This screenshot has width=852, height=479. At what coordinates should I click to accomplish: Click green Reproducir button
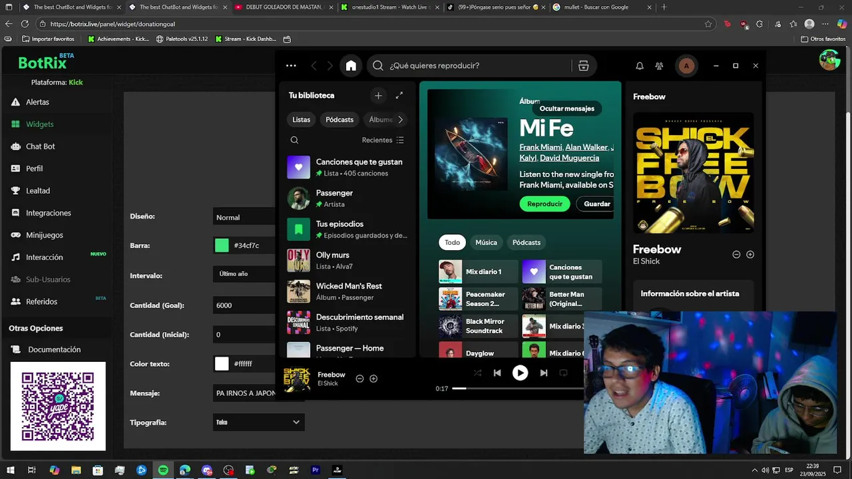coord(544,204)
